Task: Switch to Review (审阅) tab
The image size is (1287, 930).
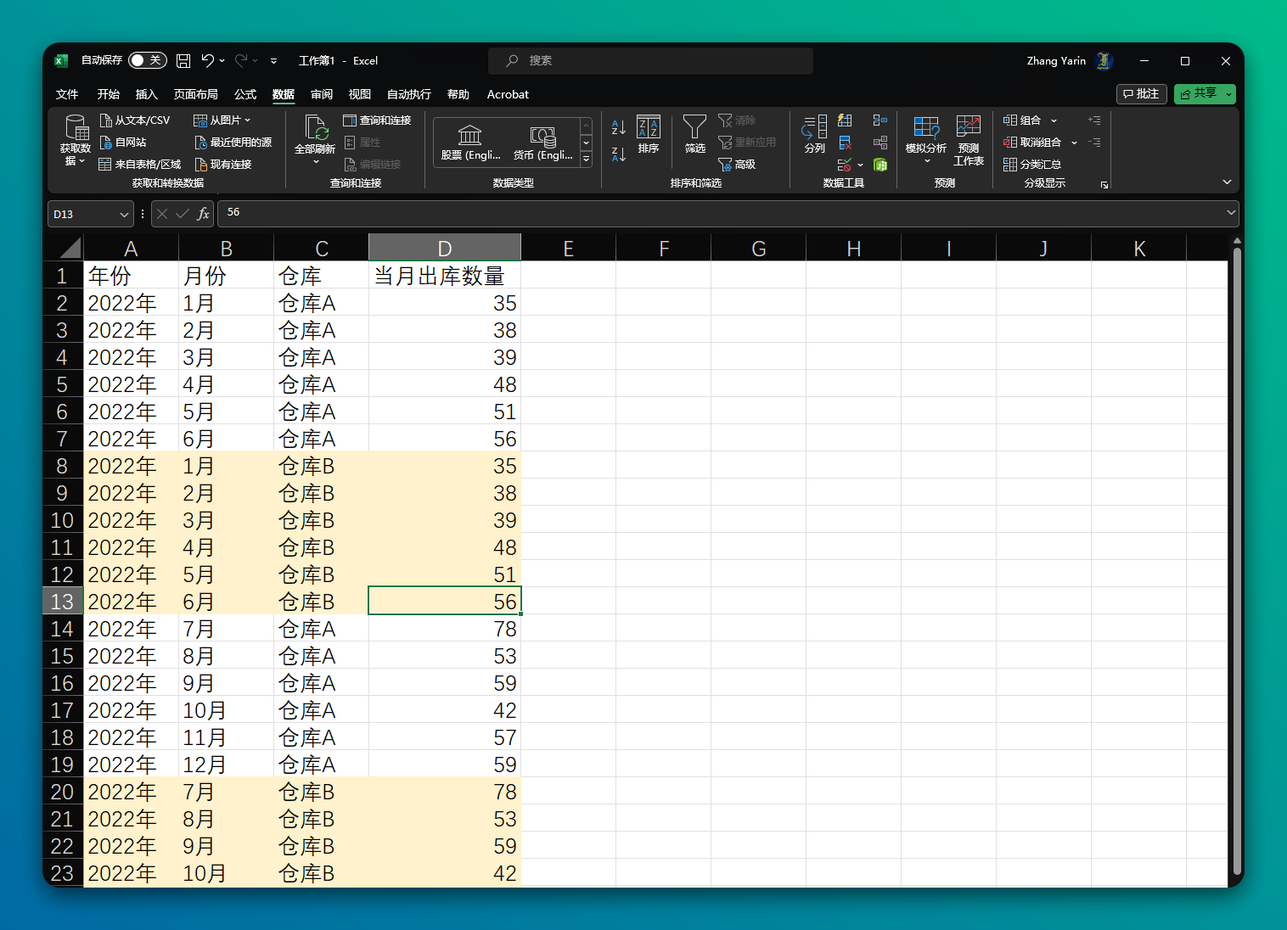Action: pyautogui.click(x=322, y=94)
